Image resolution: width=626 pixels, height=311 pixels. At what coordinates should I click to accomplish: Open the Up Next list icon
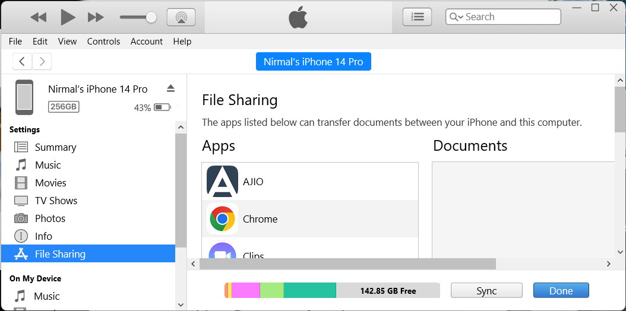417,17
